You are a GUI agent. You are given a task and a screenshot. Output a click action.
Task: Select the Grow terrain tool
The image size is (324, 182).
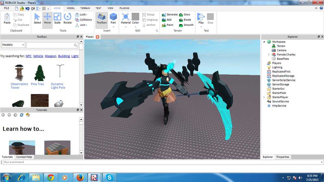click(184, 14)
